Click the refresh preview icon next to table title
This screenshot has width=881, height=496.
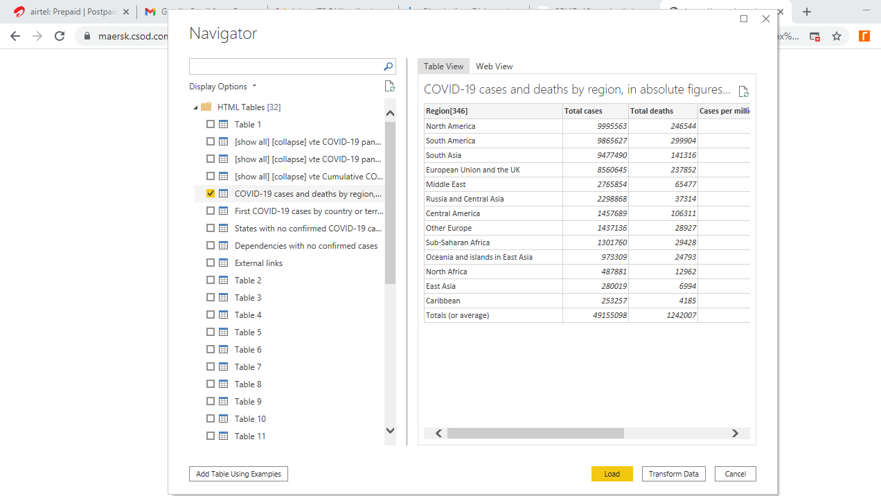pos(743,91)
